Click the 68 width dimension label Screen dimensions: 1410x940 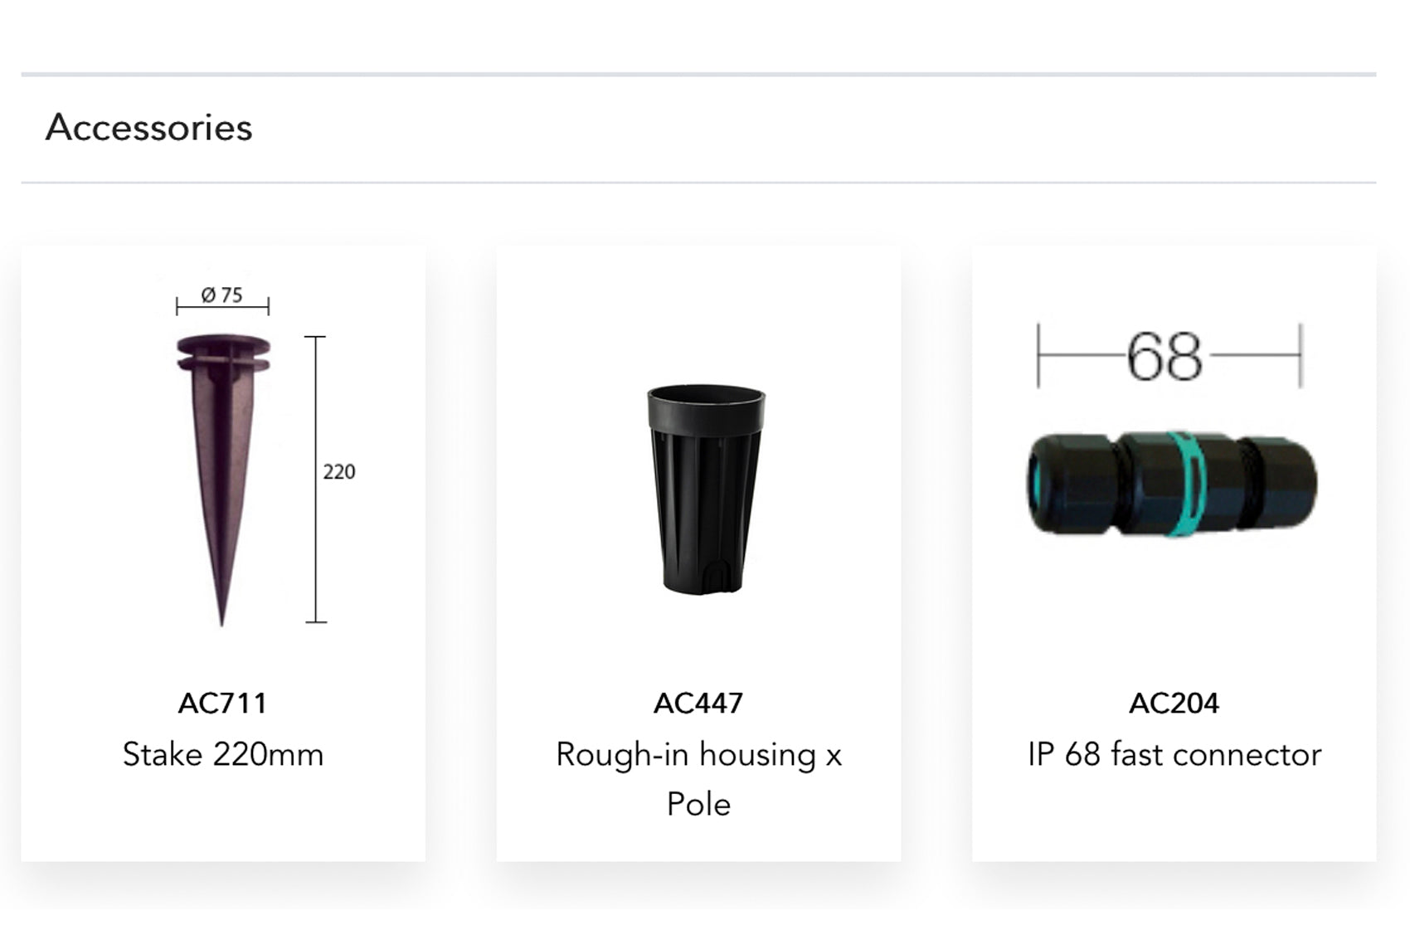[1164, 358]
